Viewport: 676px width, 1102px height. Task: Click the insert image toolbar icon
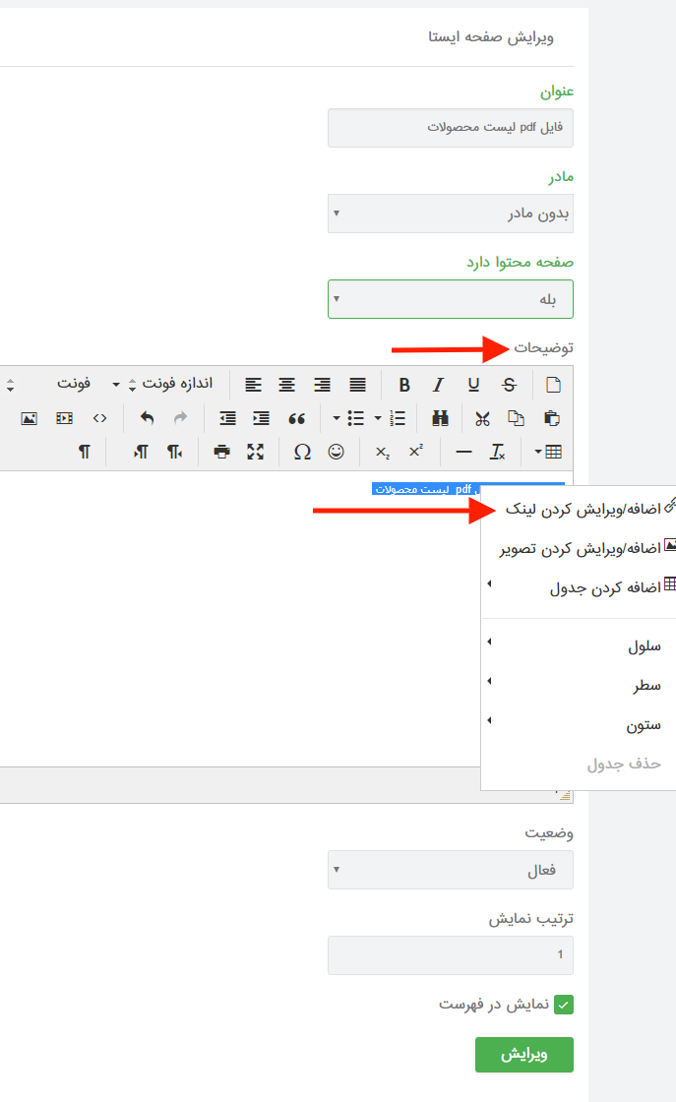tap(29, 418)
